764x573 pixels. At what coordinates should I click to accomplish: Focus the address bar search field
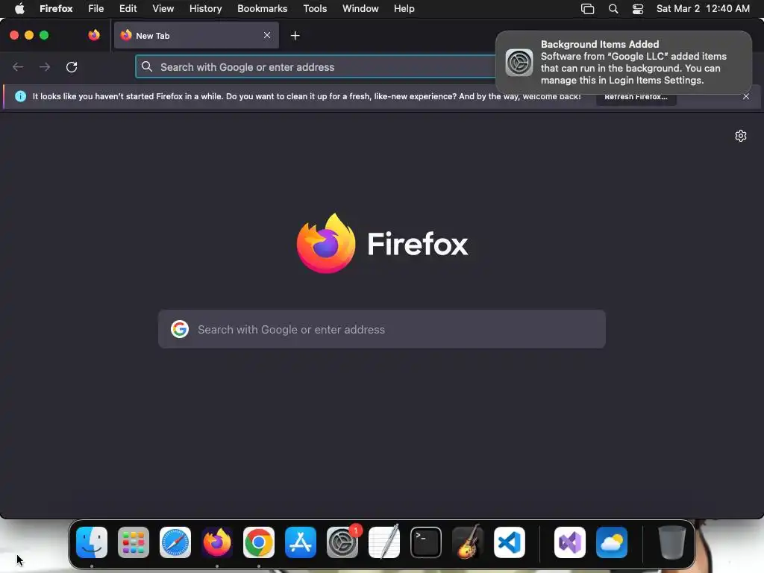(316, 66)
